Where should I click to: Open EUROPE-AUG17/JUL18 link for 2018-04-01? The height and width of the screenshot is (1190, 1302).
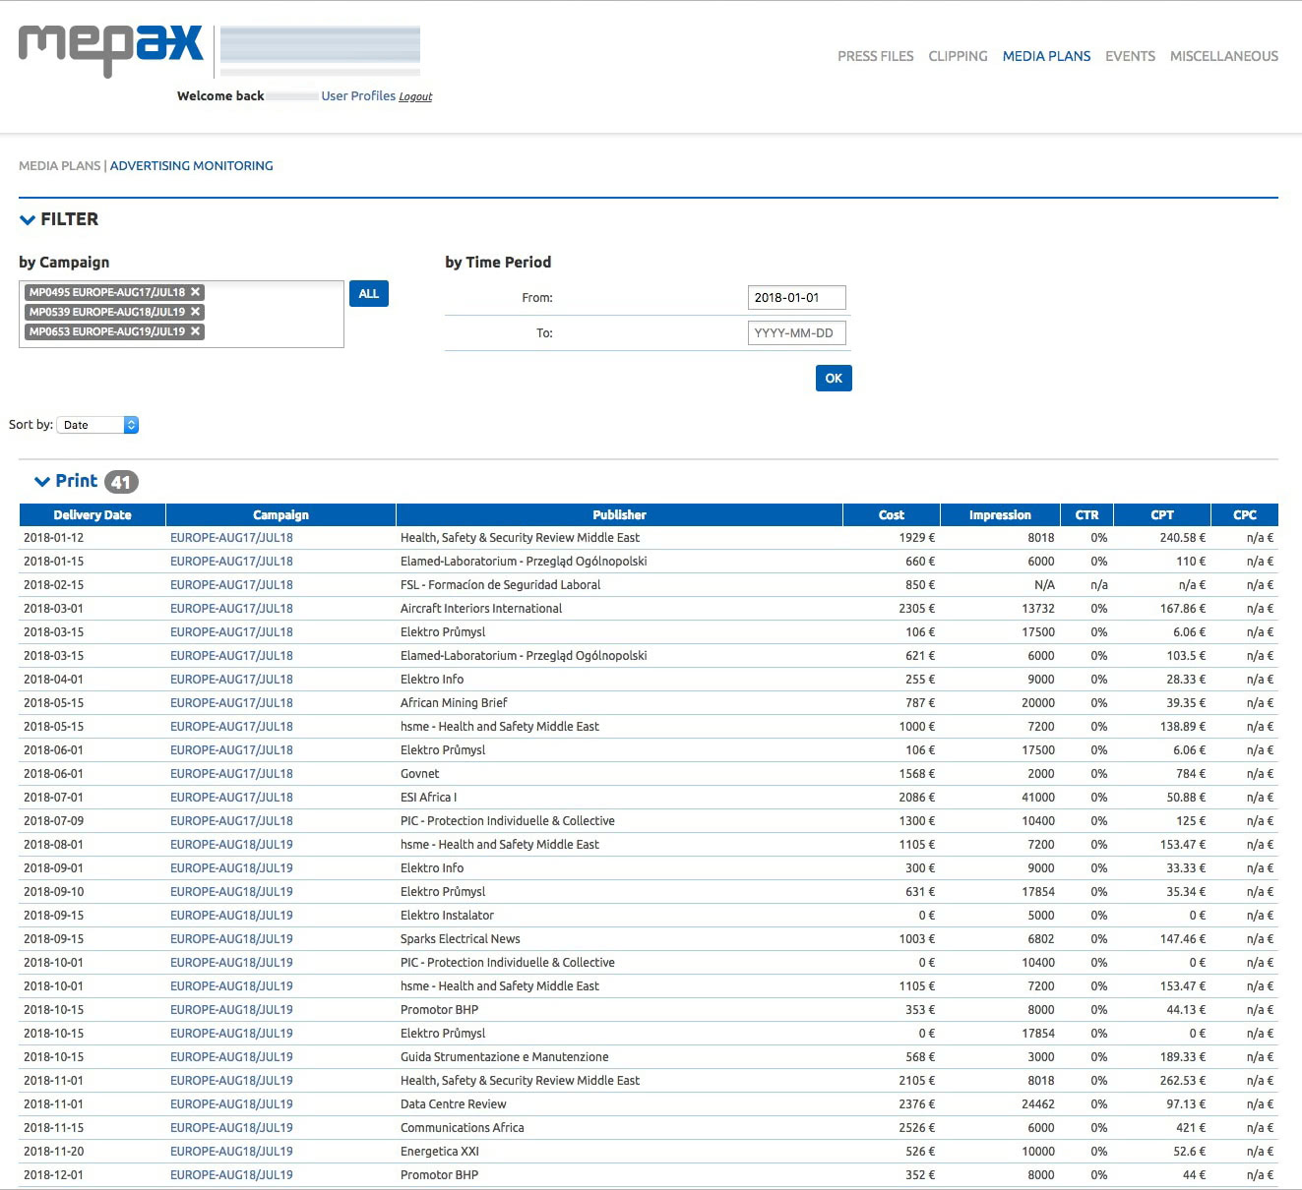click(231, 680)
